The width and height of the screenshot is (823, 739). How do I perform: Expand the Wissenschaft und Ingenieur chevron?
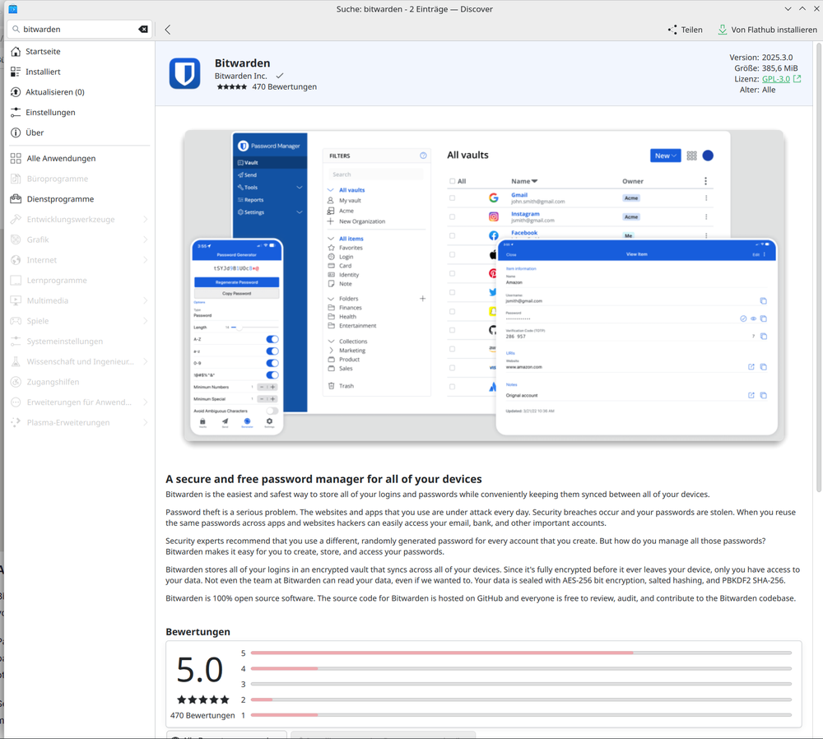click(146, 361)
